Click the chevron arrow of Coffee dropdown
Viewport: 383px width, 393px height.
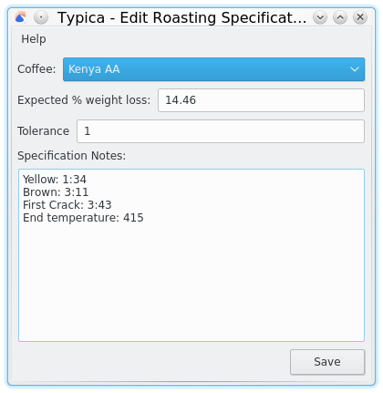point(355,69)
